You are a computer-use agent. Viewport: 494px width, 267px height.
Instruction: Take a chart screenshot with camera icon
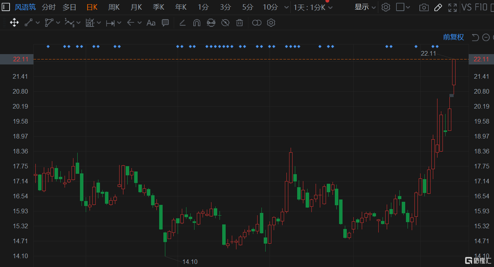[424, 7]
